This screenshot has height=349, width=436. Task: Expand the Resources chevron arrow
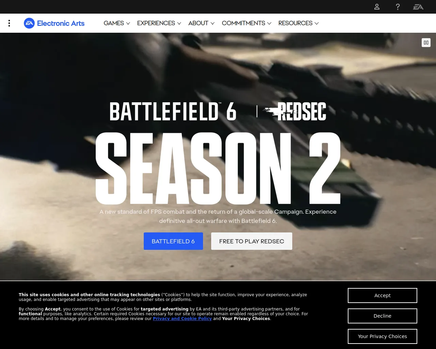tap(317, 24)
